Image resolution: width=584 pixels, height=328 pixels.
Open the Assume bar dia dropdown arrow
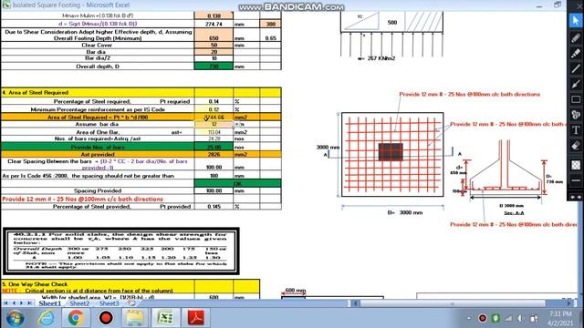(x=237, y=124)
